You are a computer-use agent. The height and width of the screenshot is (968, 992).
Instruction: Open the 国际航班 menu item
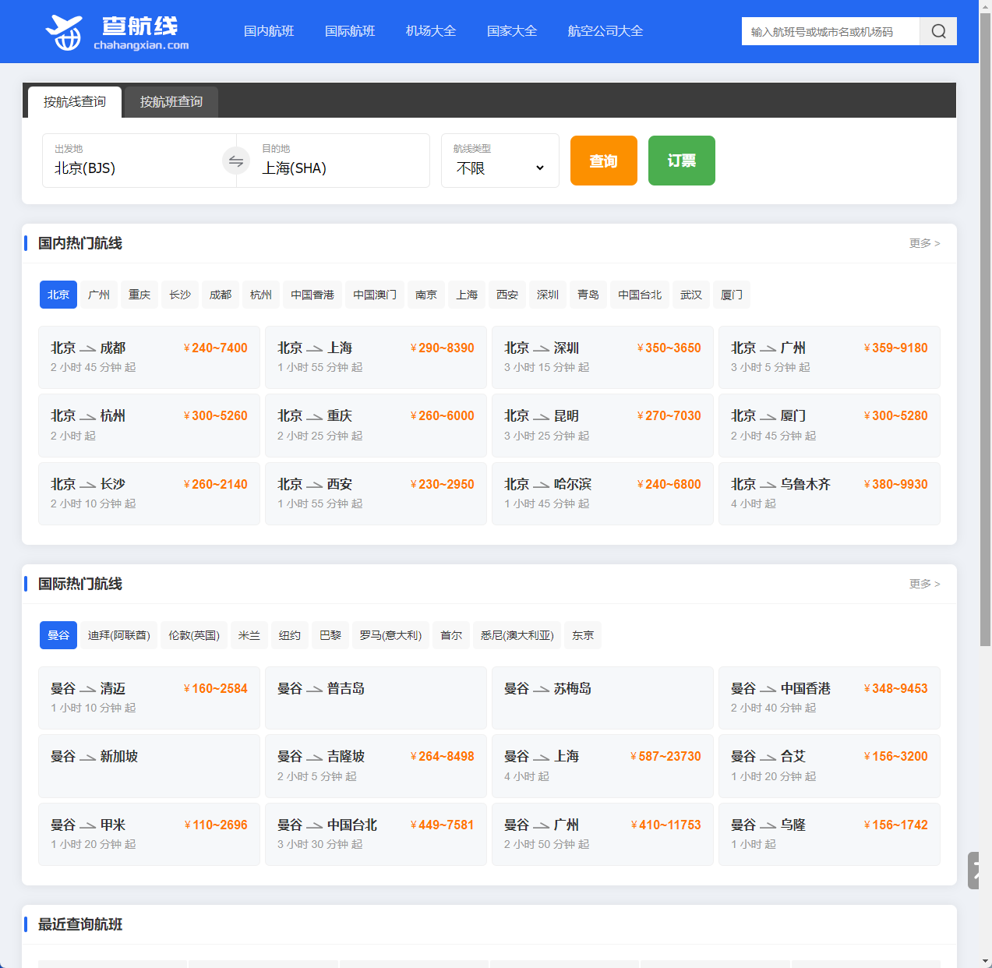tap(350, 31)
